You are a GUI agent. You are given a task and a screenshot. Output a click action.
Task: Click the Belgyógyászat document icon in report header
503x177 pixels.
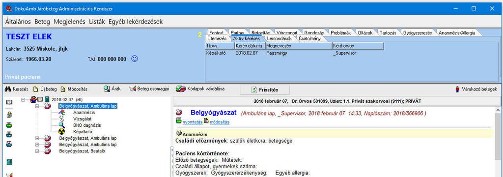[x=179, y=113]
